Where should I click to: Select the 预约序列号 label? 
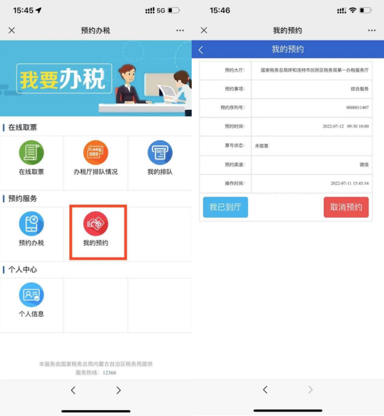pos(233,108)
